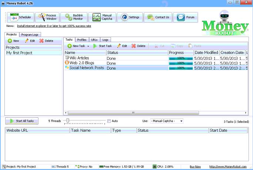Click the Web 2.0 Blogs progress bar
Image resolution: width=253 pixels, height=170 pixels.
click(x=181, y=63)
